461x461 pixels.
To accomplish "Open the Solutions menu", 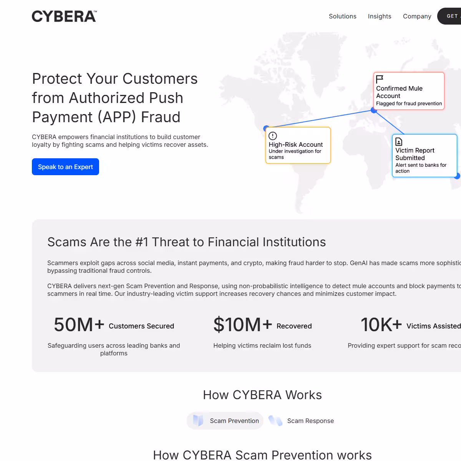I will tap(343, 16).
